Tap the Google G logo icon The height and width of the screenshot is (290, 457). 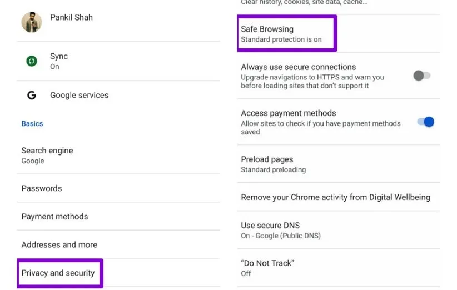click(x=32, y=95)
